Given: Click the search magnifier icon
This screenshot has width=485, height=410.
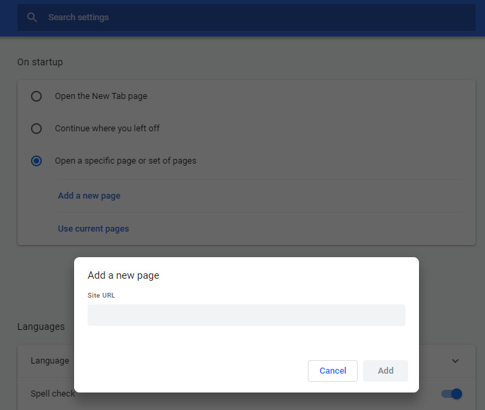Looking at the screenshot, I should [x=32, y=18].
